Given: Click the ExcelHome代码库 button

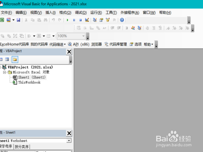Looking at the screenshot, I should point(15,44).
